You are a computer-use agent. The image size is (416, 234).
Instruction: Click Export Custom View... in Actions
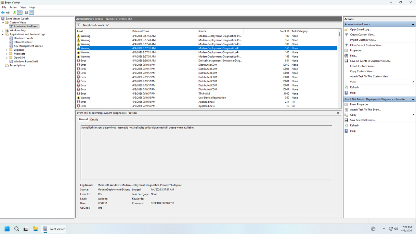[x=362, y=66]
